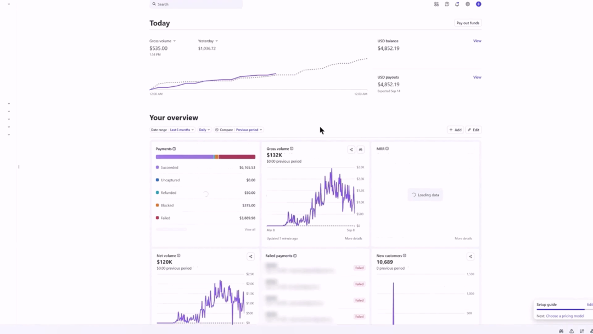Click binoculars explore icon on Gross volume
The image size is (593, 334).
coord(360,149)
